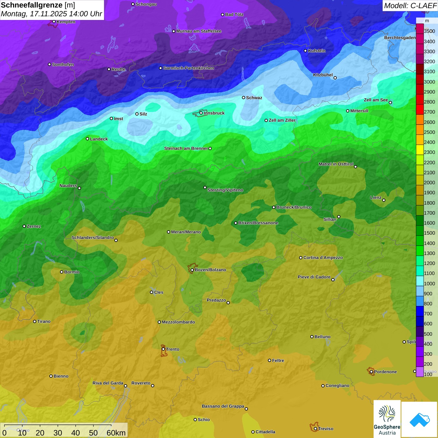Click the Kempten city marker

54,22
